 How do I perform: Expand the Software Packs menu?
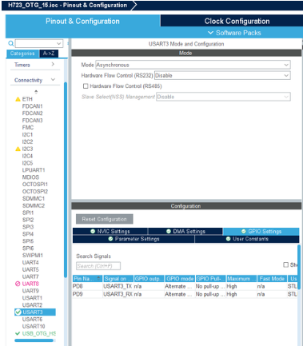(x=234, y=33)
